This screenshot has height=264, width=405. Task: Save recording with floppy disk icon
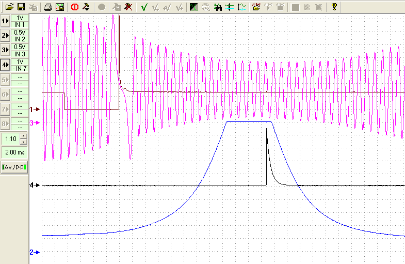pyautogui.click(x=21, y=7)
